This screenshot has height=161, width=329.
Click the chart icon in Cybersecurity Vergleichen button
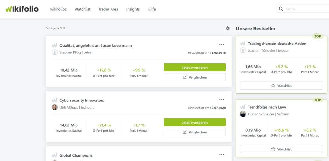click(x=185, y=132)
